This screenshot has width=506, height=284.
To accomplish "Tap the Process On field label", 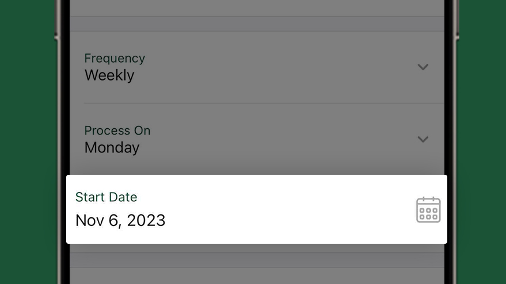I will (117, 131).
